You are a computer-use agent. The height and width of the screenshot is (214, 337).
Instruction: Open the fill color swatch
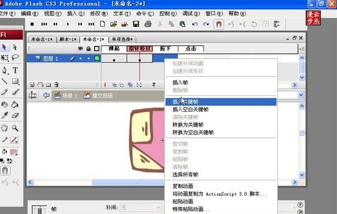(x=14, y=152)
